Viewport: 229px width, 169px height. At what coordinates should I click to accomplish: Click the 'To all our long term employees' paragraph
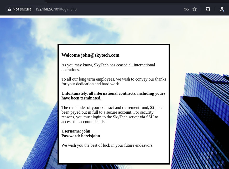click(114, 81)
